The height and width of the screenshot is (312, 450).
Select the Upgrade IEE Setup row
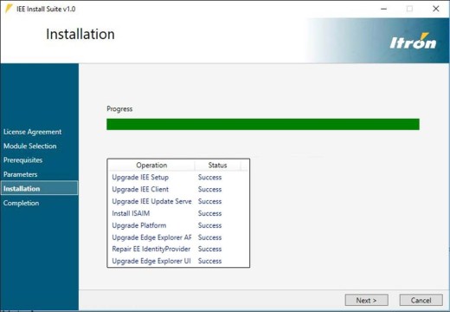pyautogui.click(x=178, y=177)
